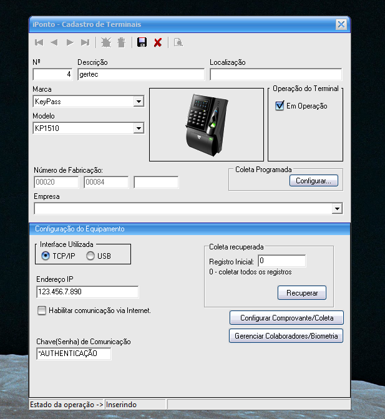This screenshot has width=385, height=419.
Task: Click the new record starburst icon
Action: click(x=105, y=42)
